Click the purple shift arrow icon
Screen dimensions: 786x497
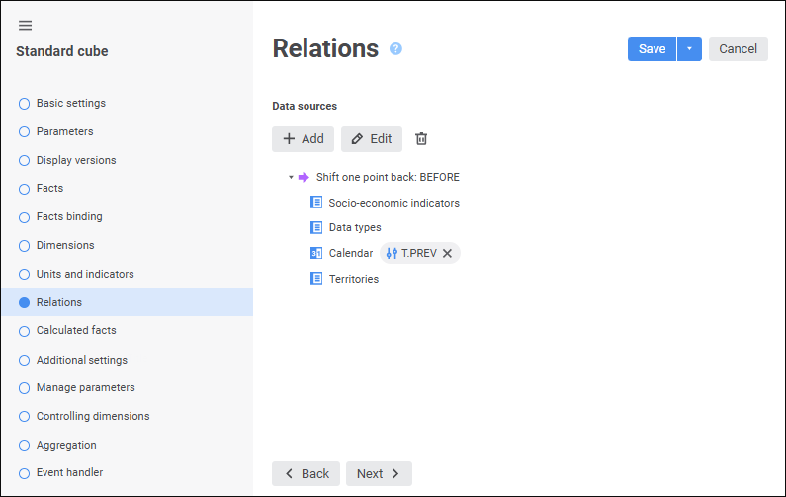tap(304, 178)
